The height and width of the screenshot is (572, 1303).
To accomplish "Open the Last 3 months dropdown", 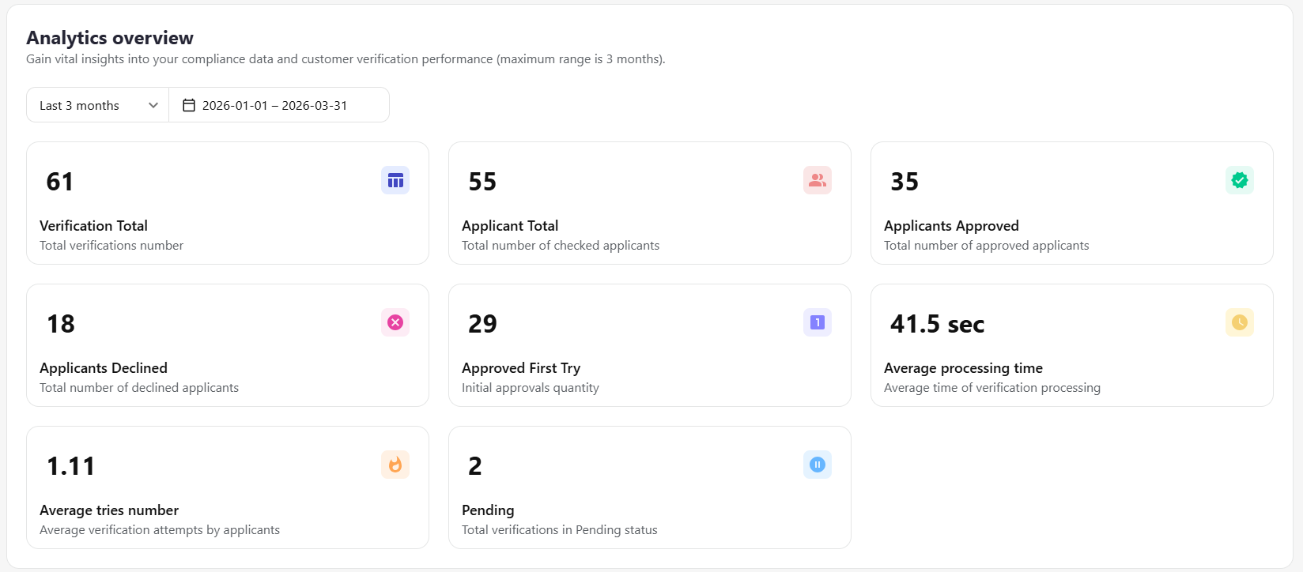I will click(98, 105).
